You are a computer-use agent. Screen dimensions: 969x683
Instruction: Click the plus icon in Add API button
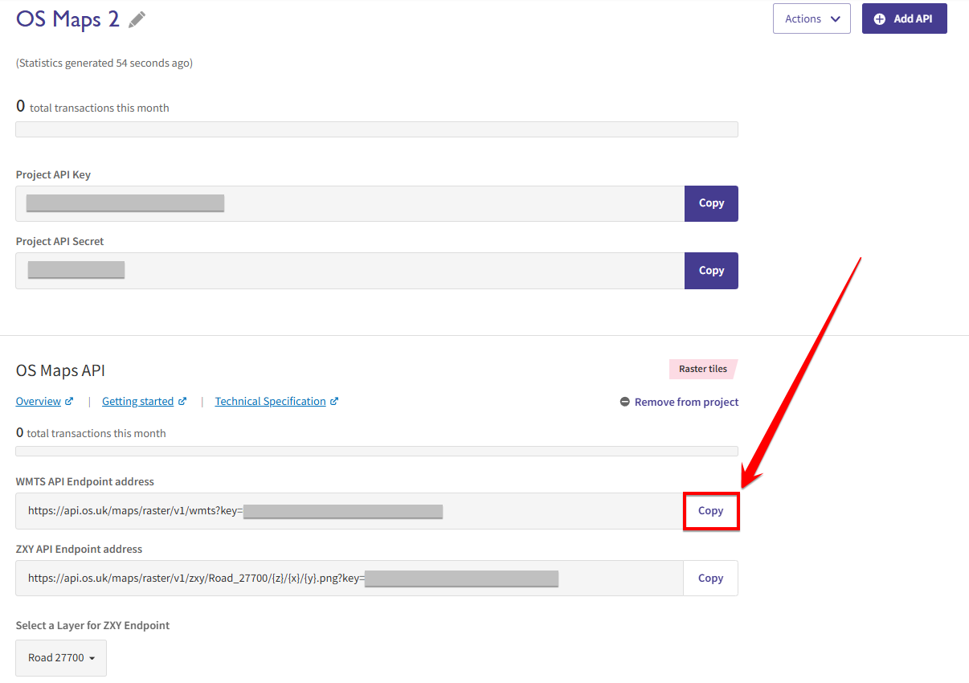pos(880,18)
